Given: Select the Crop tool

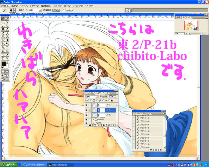Looking at the screenshot, I should click(x=3, y=29).
